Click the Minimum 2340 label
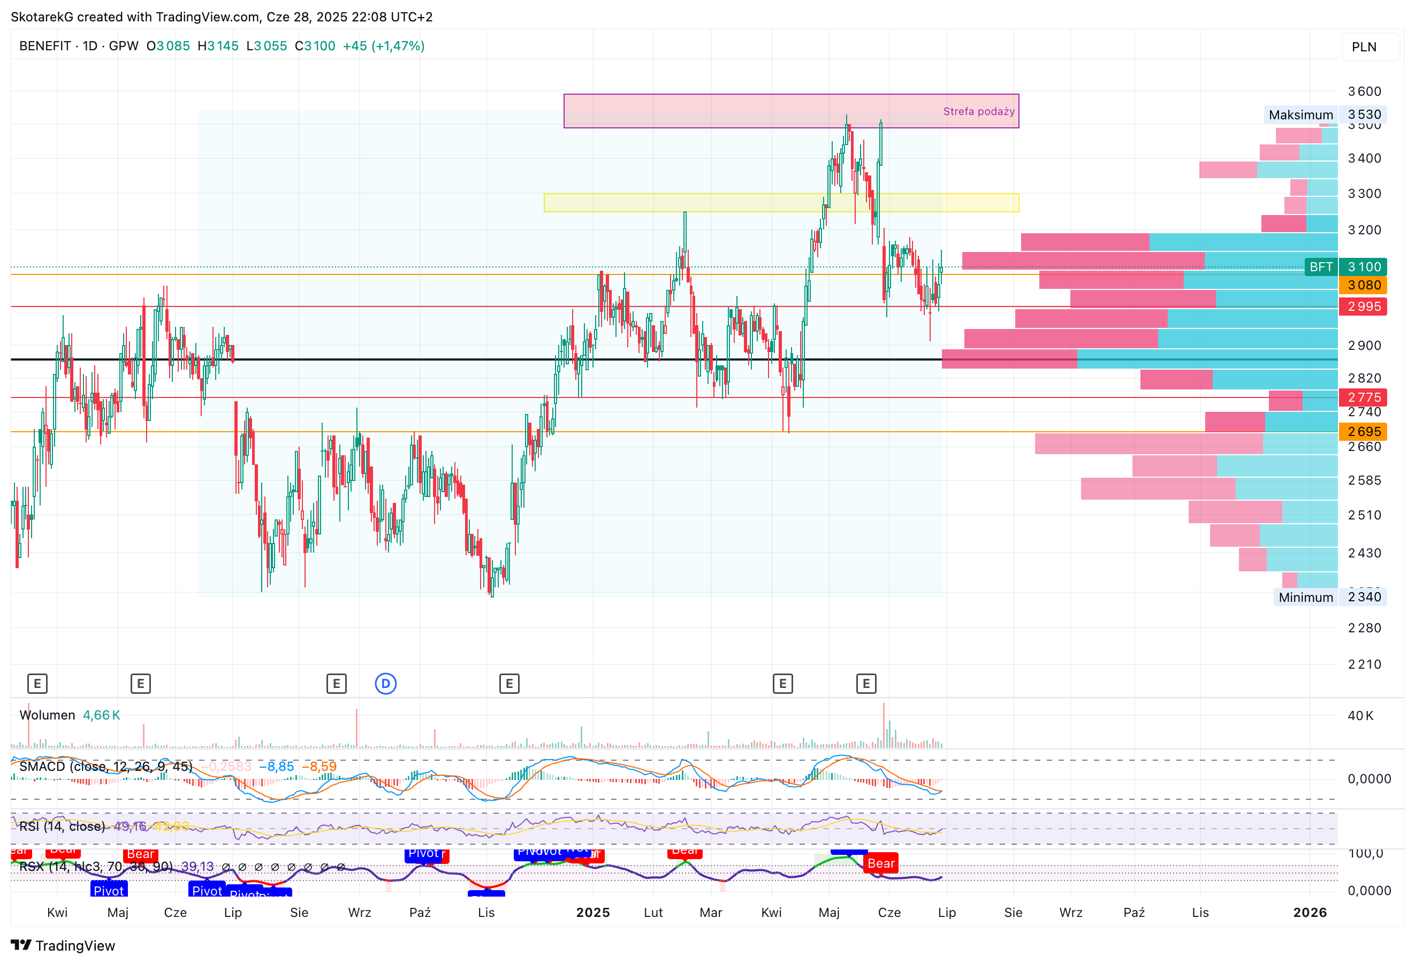This screenshot has width=1415, height=964. click(1330, 597)
